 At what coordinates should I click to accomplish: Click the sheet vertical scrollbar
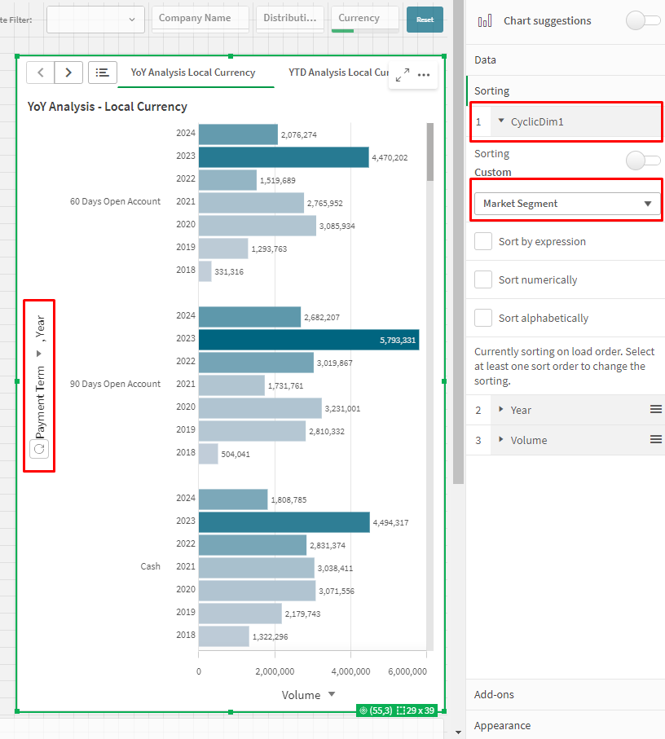click(x=458, y=241)
